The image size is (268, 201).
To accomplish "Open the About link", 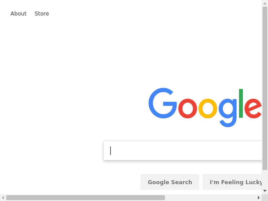I will click(19, 14).
